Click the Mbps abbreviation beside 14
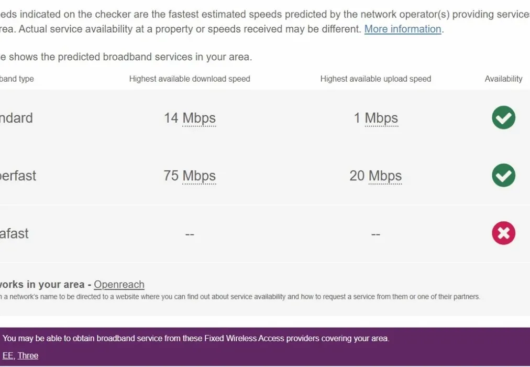Viewport: 530px width, 367px height. pos(199,118)
